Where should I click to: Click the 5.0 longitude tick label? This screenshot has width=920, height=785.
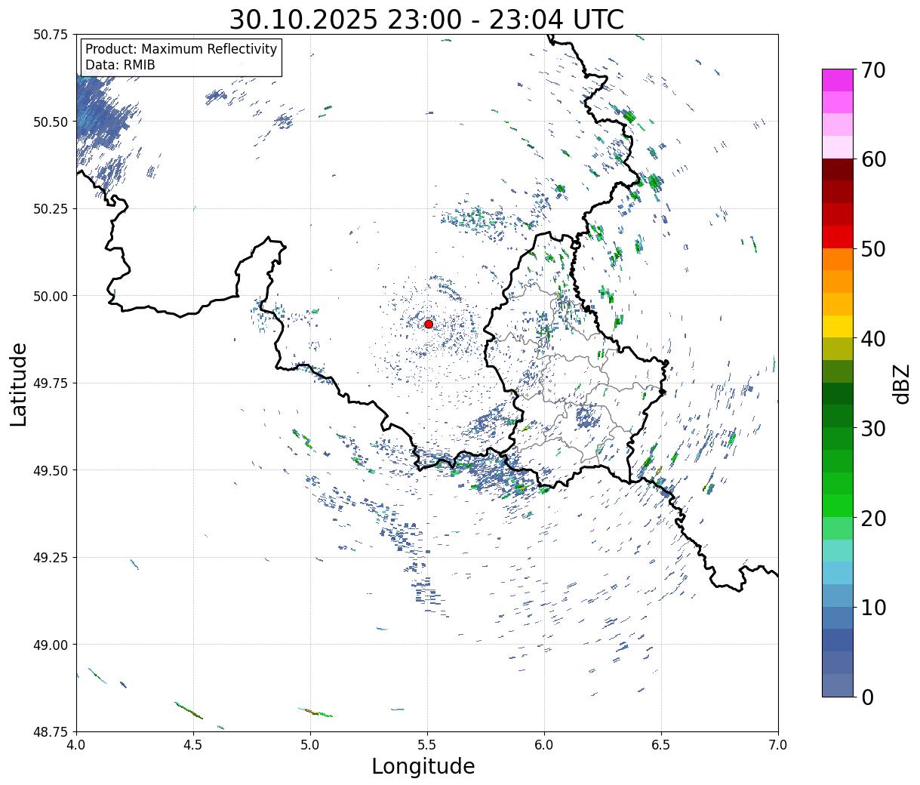pos(310,745)
